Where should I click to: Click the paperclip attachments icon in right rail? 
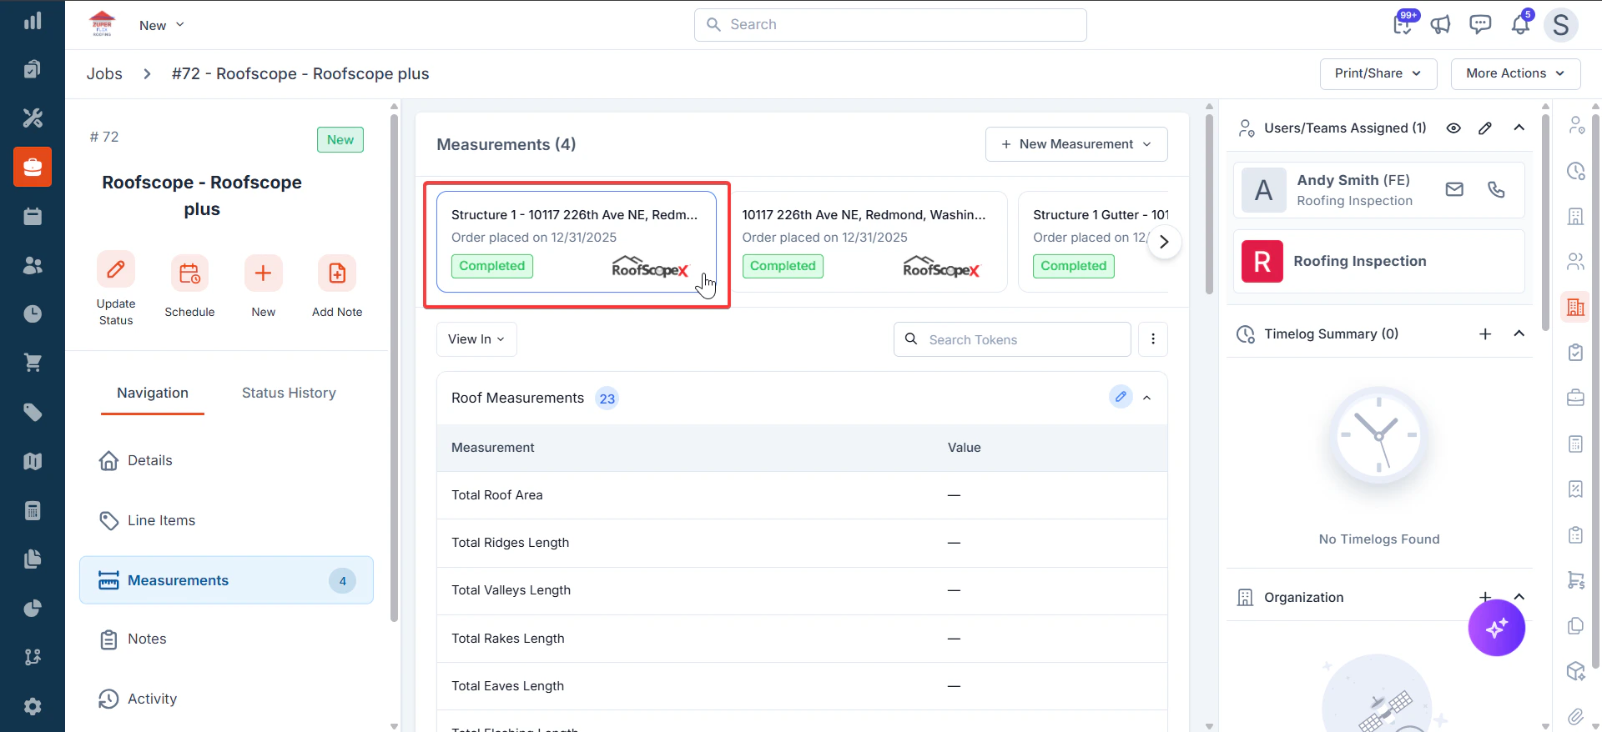click(x=1575, y=716)
